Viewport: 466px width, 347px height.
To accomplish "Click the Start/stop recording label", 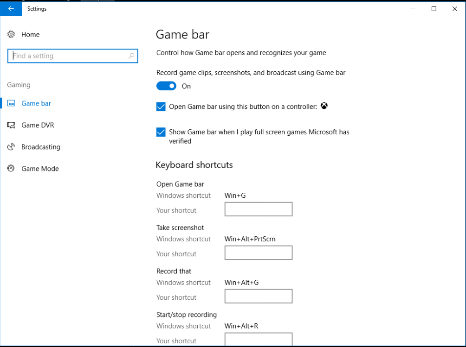I will click(x=187, y=315).
